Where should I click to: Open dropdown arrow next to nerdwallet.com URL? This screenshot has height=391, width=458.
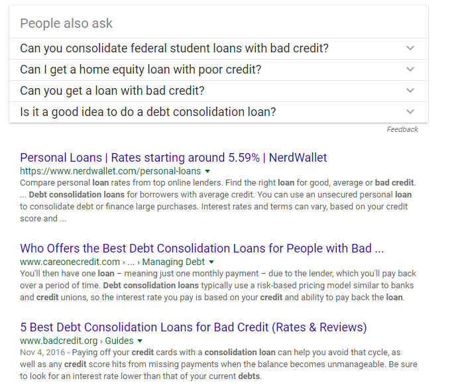click(207, 171)
